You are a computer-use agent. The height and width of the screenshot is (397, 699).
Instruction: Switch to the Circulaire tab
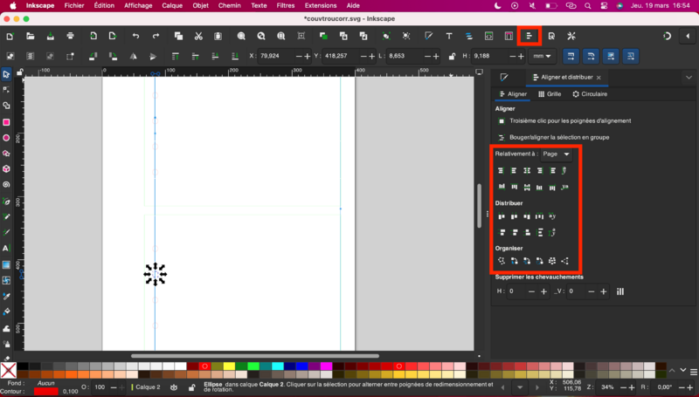click(590, 93)
